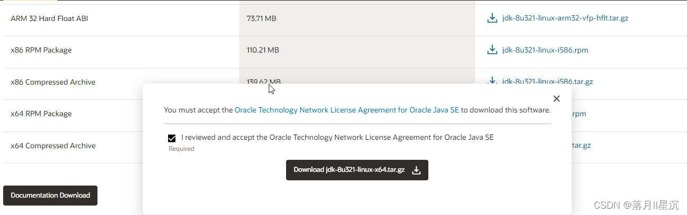Viewport: 687px width, 215px height.
Task: Click the 'I reviewed and accept' agreement text
Action: 337,137
